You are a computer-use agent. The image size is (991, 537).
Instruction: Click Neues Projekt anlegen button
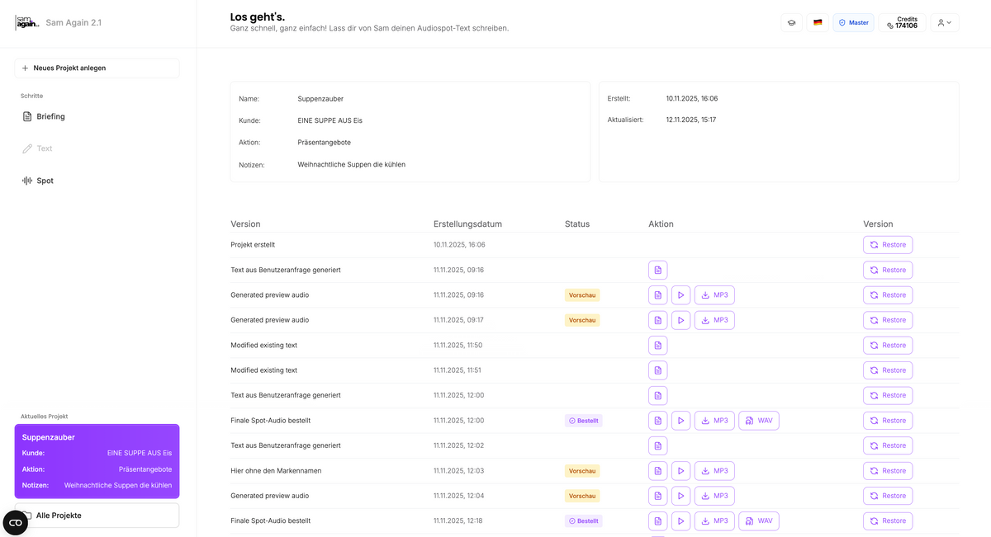[x=97, y=68]
